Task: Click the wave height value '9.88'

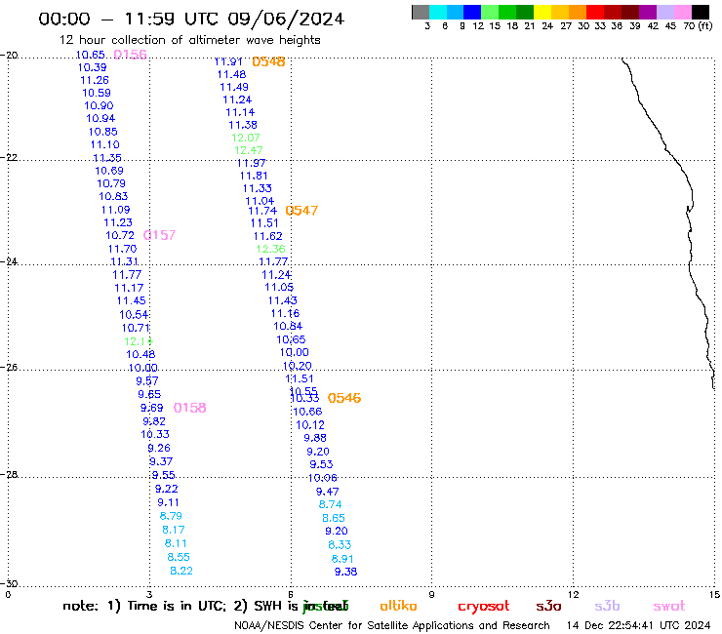Action: (x=315, y=438)
